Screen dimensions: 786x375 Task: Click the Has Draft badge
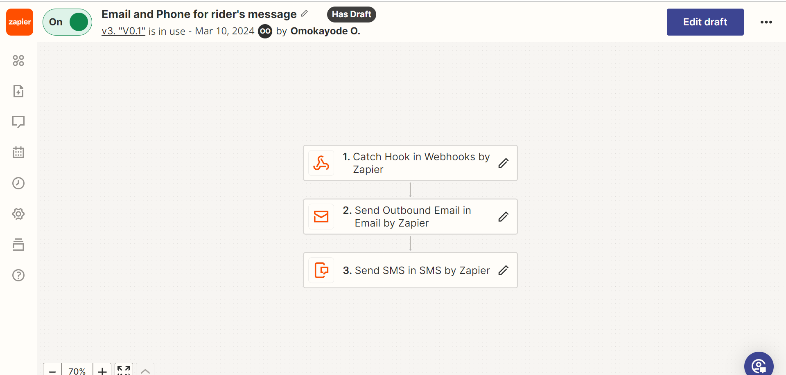pyautogui.click(x=351, y=14)
